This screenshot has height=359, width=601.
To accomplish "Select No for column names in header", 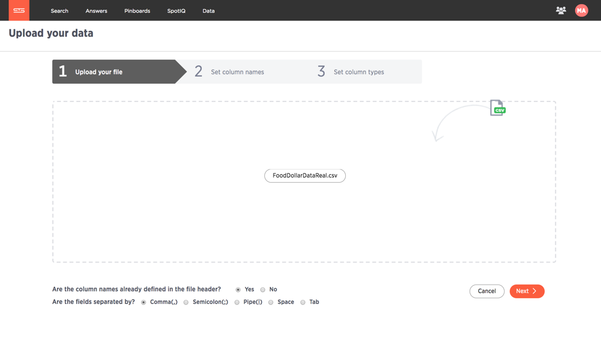I will click(x=263, y=290).
